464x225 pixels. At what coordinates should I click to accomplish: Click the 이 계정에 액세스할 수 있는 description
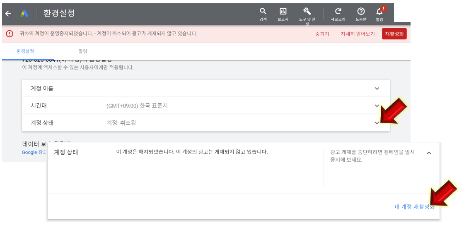point(78,67)
